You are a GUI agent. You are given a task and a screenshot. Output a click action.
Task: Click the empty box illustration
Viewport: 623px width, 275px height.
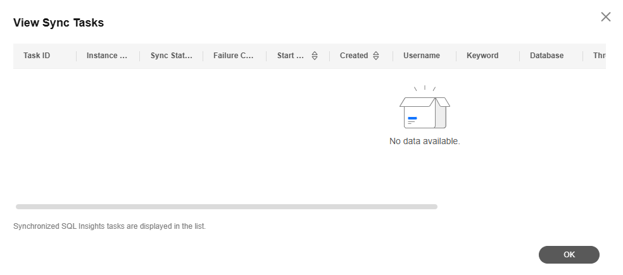(x=424, y=111)
